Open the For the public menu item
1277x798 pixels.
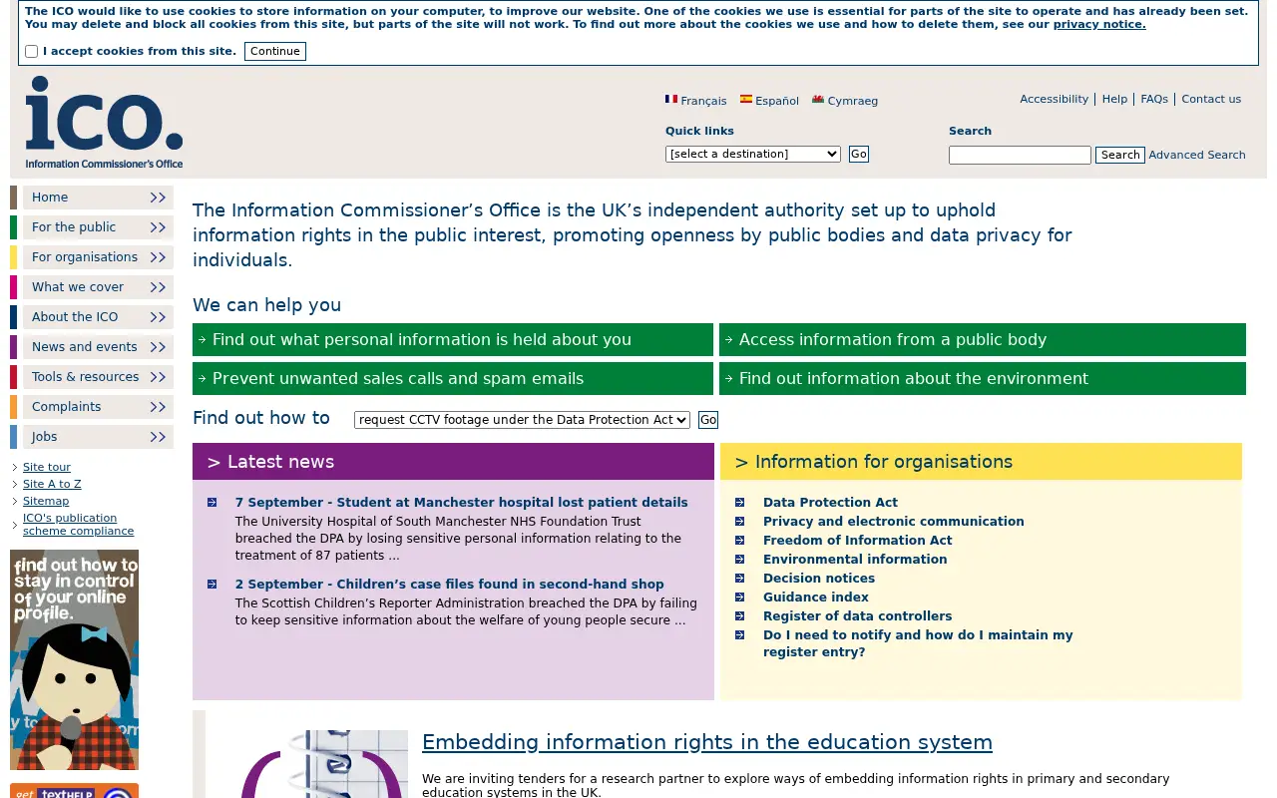[x=98, y=227]
